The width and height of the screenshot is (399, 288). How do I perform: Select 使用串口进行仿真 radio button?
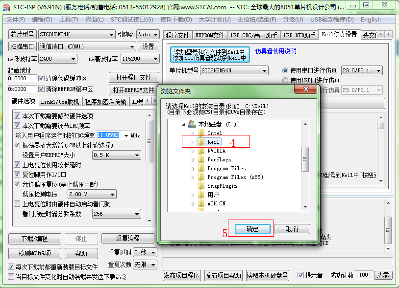point(285,70)
